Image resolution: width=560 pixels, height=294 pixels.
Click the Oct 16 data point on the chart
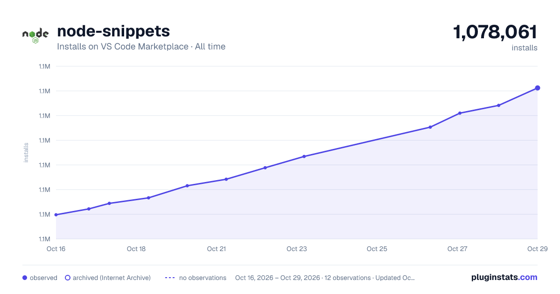[56, 215]
